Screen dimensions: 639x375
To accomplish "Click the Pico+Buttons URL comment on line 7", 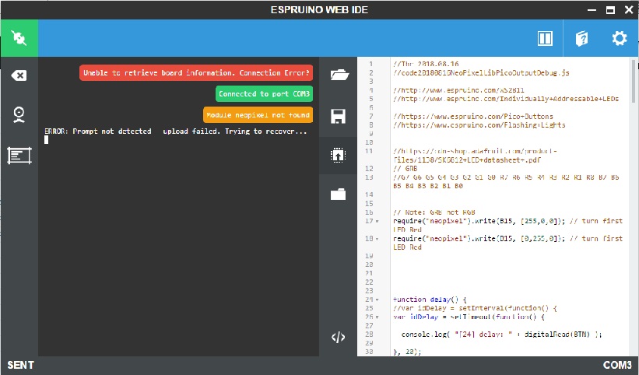I will pos(473,117).
